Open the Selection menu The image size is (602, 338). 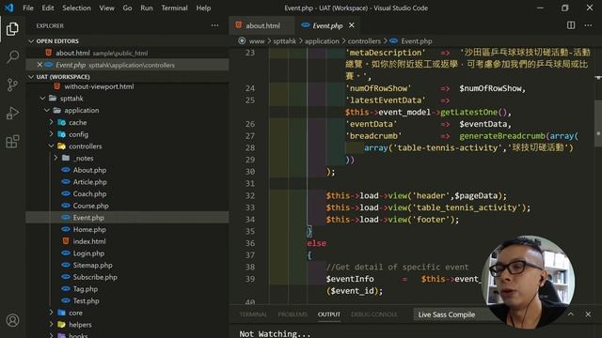pyautogui.click(x=76, y=8)
